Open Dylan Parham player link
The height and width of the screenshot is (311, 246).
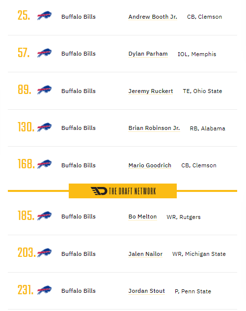(x=148, y=54)
